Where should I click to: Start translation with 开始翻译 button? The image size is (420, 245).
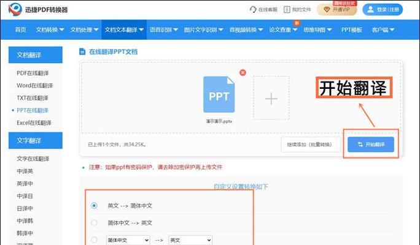(371, 145)
